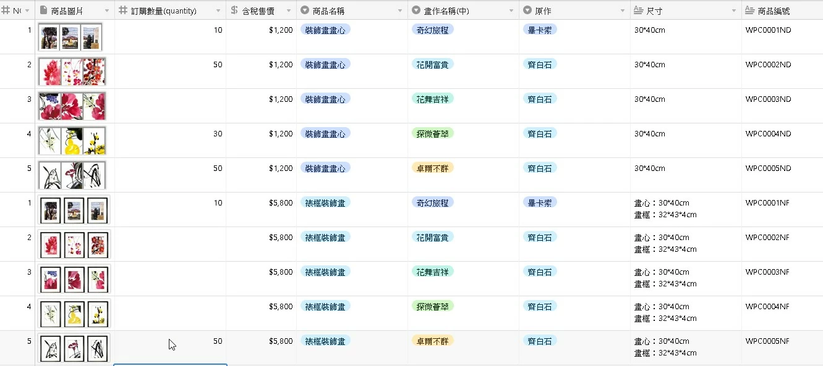Click 裱框裝飾畫 tag in WPC0001NF row
Screen dimensions: 823x366
click(x=325, y=202)
